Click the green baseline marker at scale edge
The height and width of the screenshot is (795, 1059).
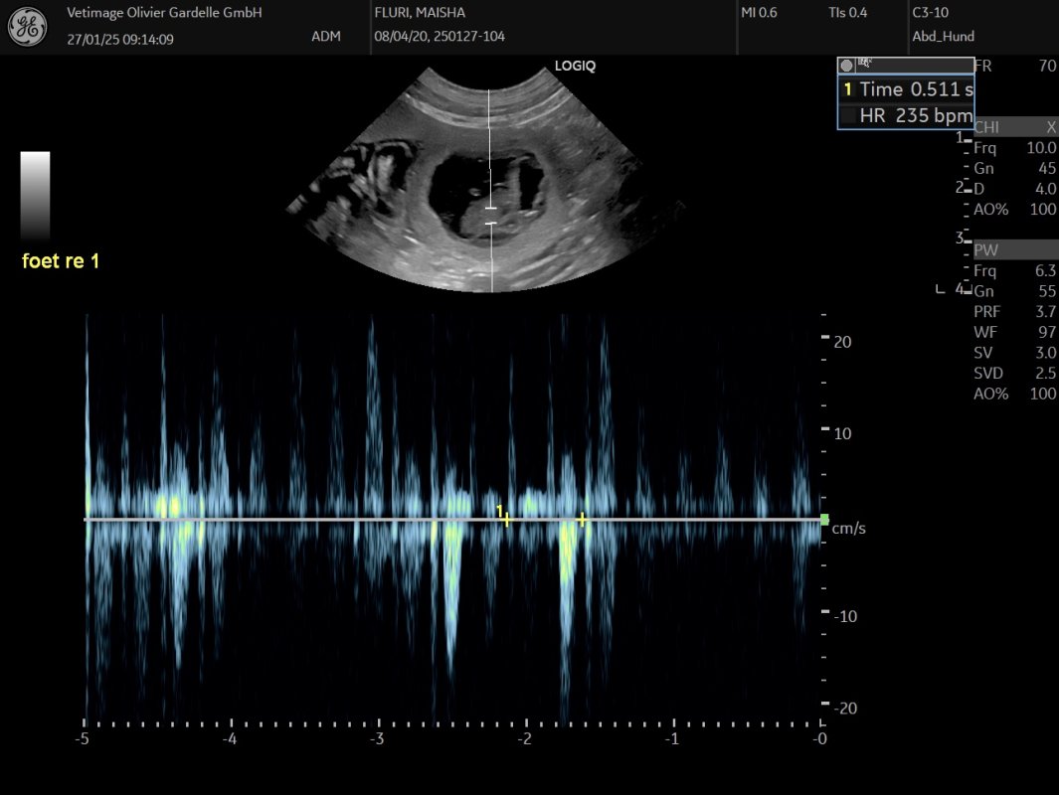[x=824, y=519]
